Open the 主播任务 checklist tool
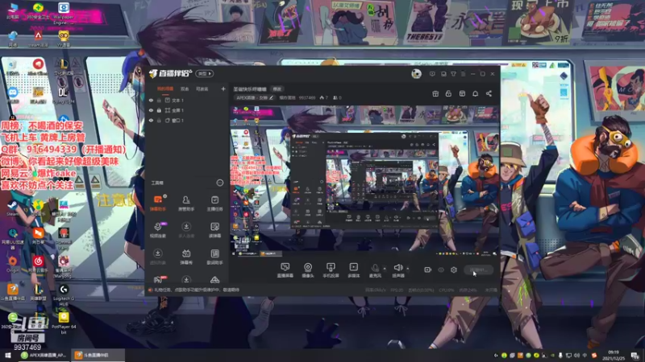This screenshot has width=645, height=362. coord(214,203)
